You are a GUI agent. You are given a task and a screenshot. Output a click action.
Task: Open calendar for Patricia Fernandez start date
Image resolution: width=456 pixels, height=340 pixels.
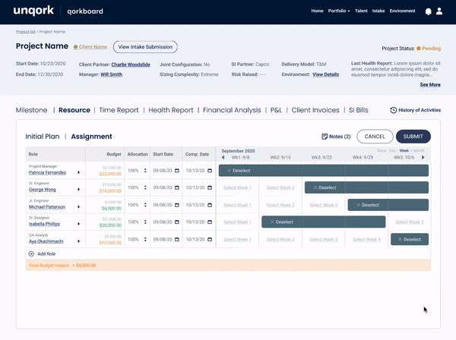[x=177, y=171]
